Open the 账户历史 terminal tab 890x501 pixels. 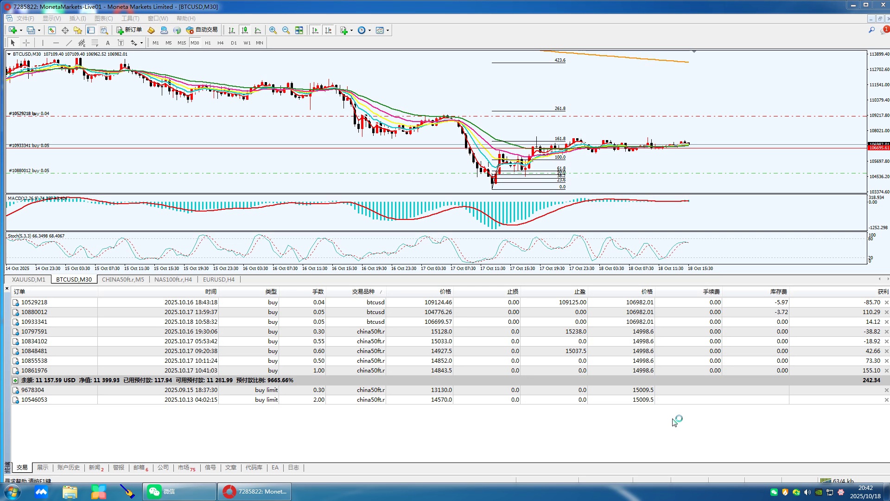click(x=68, y=468)
